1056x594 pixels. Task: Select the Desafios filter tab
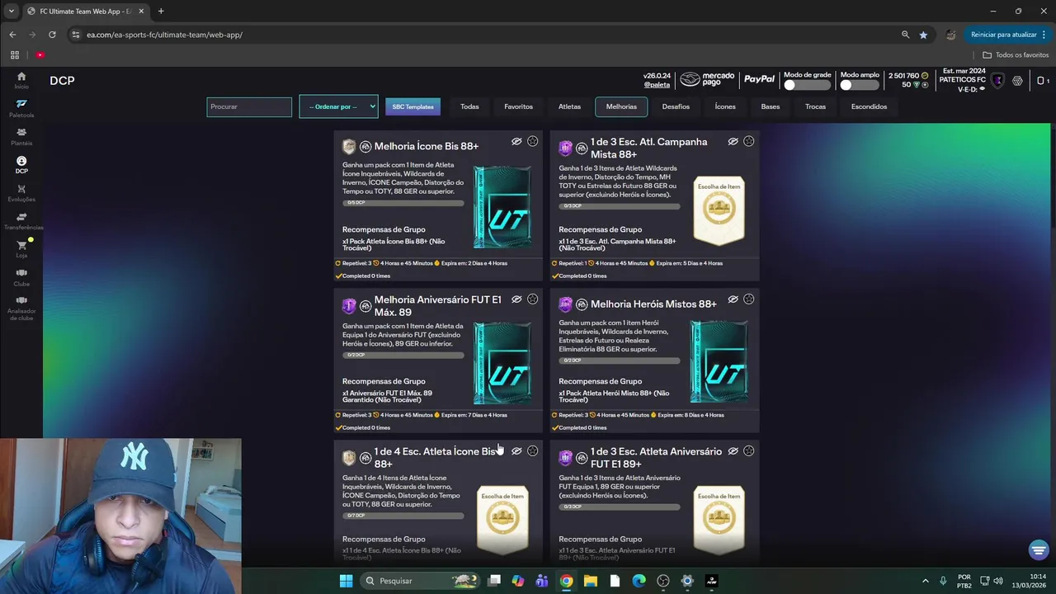coord(676,106)
